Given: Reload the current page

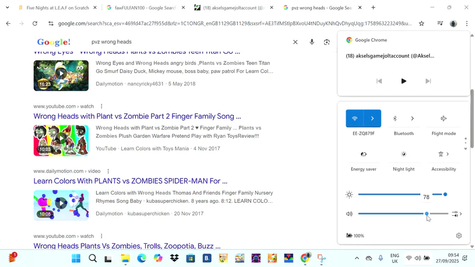Looking at the screenshot, I should point(35,23).
